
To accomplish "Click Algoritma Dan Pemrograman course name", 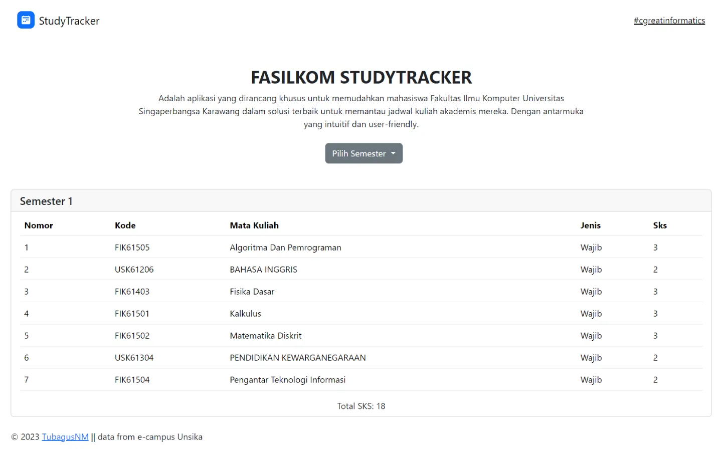I will coord(286,248).
